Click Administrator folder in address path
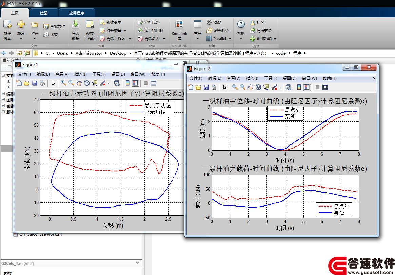 coord(89,53)
